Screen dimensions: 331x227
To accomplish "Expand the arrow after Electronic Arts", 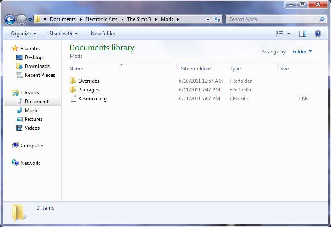I will pos(122,19).
